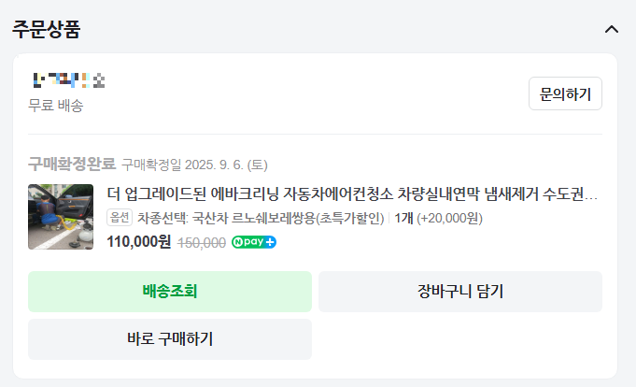The height and width of the screenshot is (387, 636).
Task: Click the 구매확정완료 status text
Action: click(72, 165)
